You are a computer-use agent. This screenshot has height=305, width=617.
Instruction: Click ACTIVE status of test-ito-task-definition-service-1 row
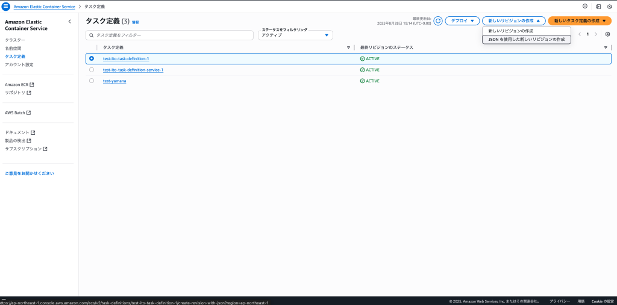tap(369, 70)
